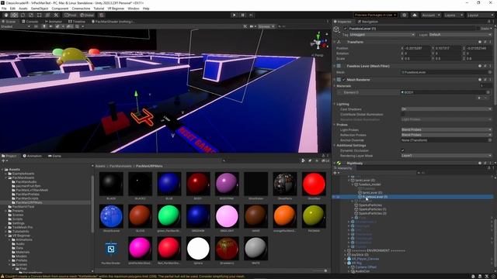Open the Window menu
The image size is (497, 279).
[134, 9]
